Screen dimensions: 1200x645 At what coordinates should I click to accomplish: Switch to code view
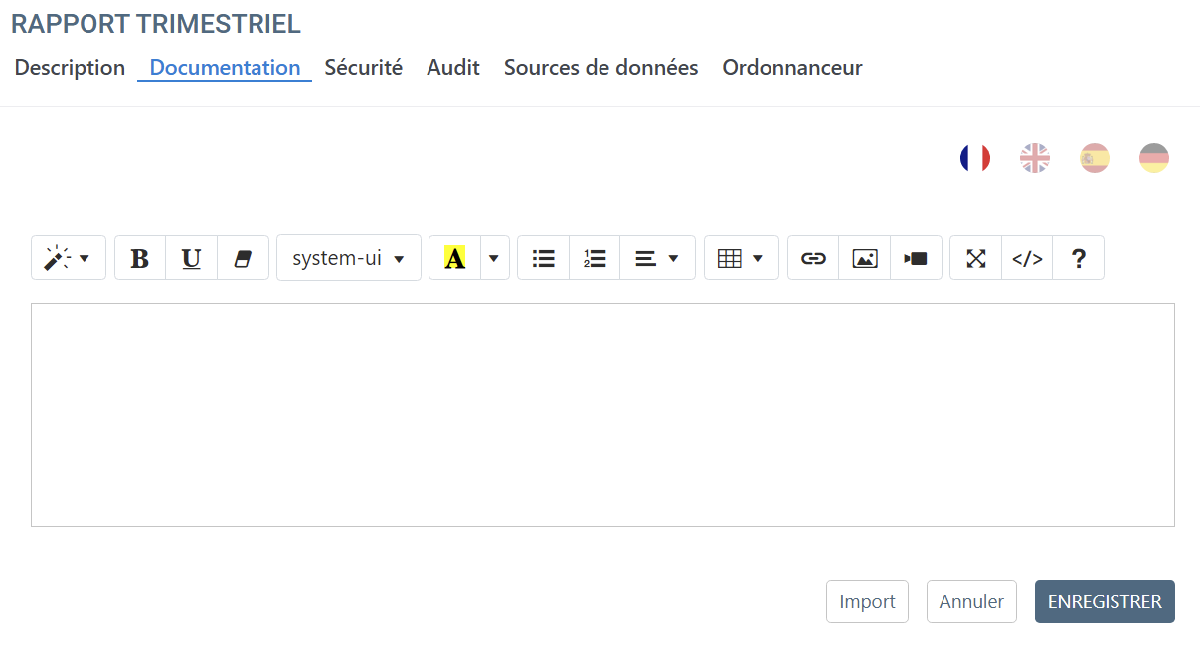(1027, 258)
